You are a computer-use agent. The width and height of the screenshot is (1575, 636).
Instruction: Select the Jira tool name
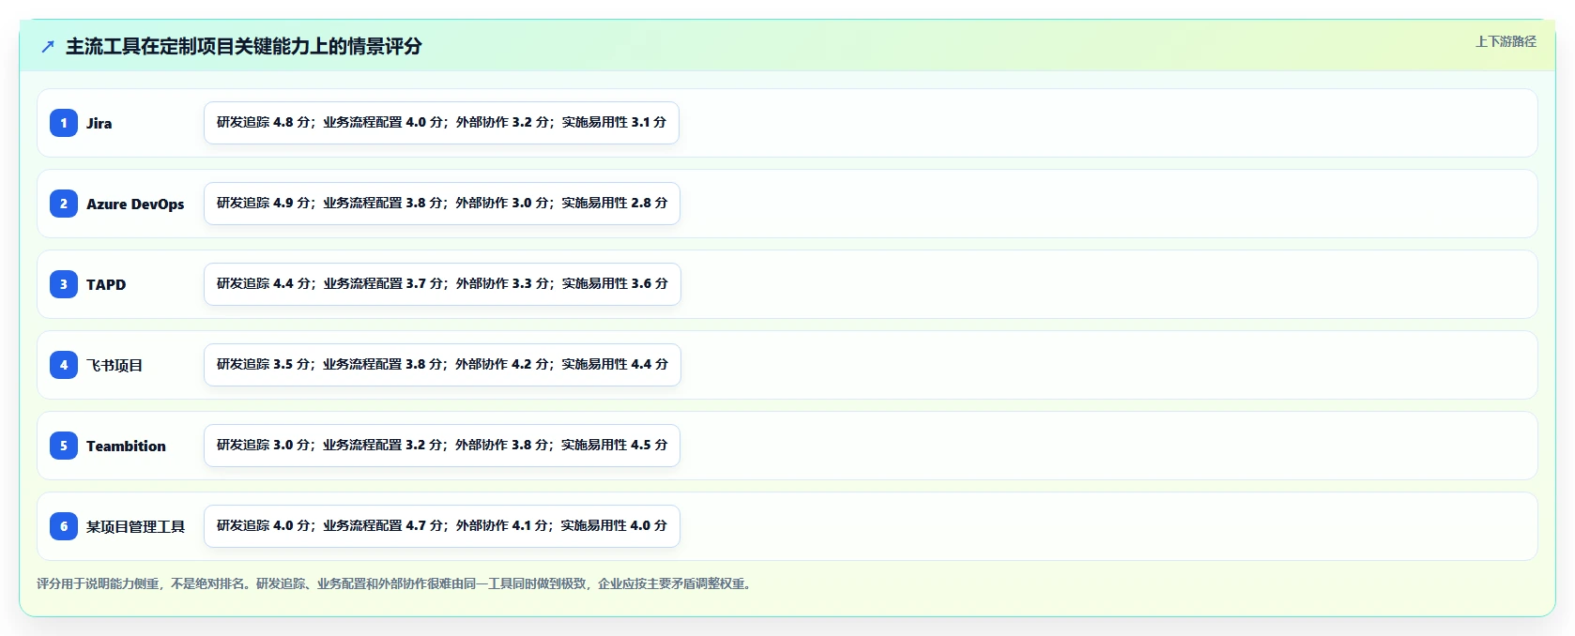point(99,123)
